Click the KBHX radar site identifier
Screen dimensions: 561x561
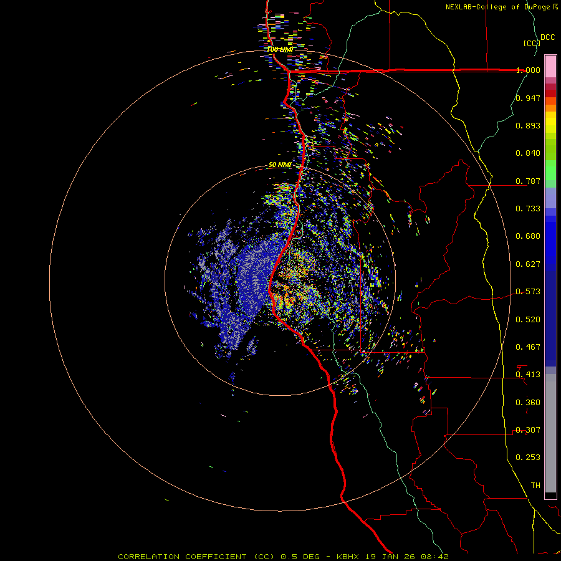pyautogui.click(x=347, y=557)
